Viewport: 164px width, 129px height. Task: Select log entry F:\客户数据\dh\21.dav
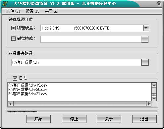28,94
